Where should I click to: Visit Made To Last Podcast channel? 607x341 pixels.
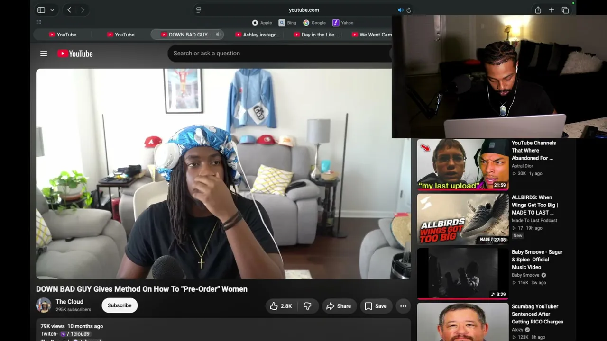pyautogui.click(x=534, y=220)
